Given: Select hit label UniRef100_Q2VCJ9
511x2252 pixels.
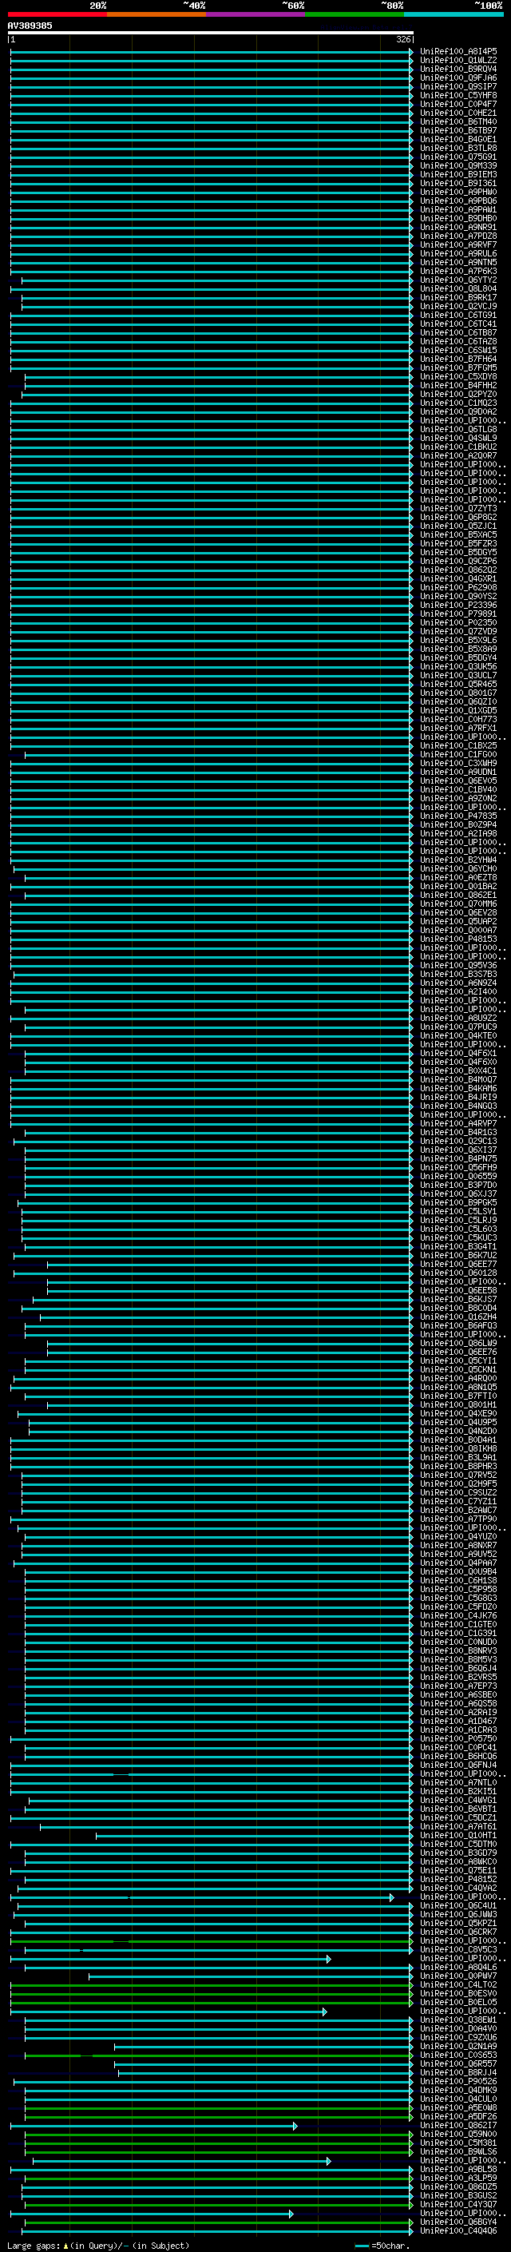Looking at the screenshot, I should [458, 306].
